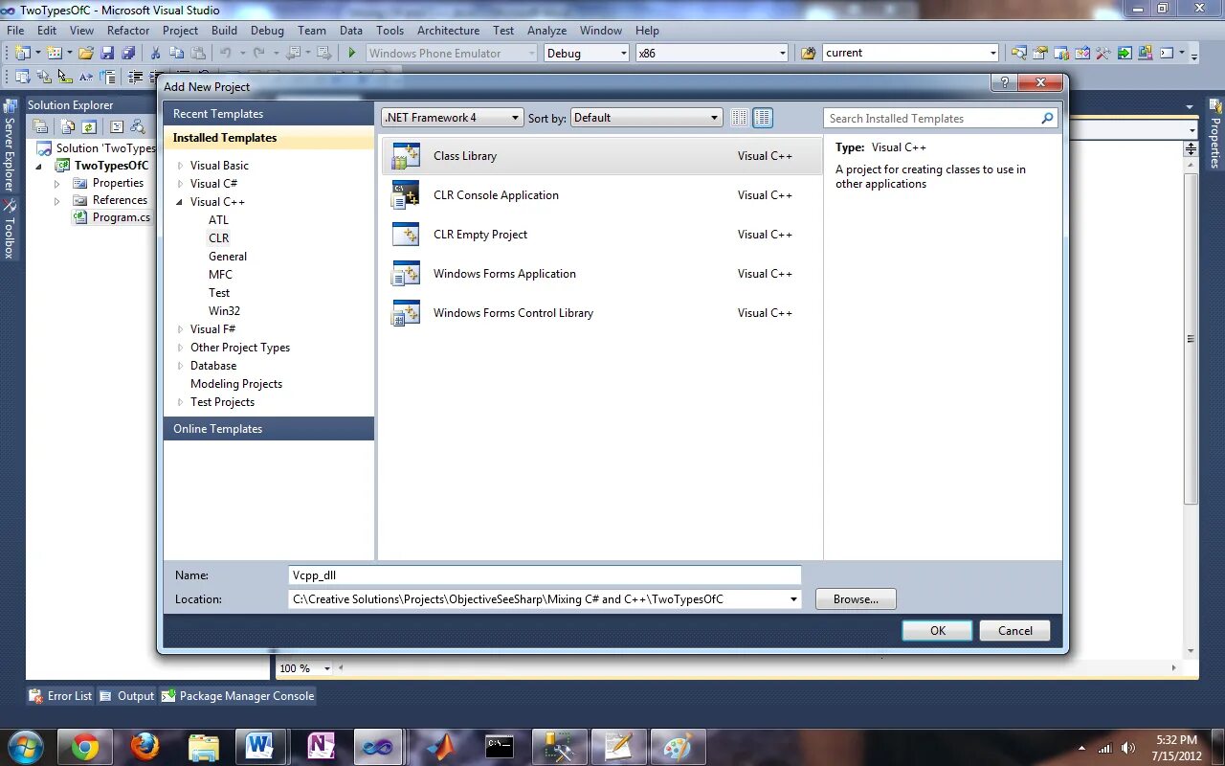Expand the Other Project Types node
Viewport: 1225px width, 766px height.
[x=180, y=348]
